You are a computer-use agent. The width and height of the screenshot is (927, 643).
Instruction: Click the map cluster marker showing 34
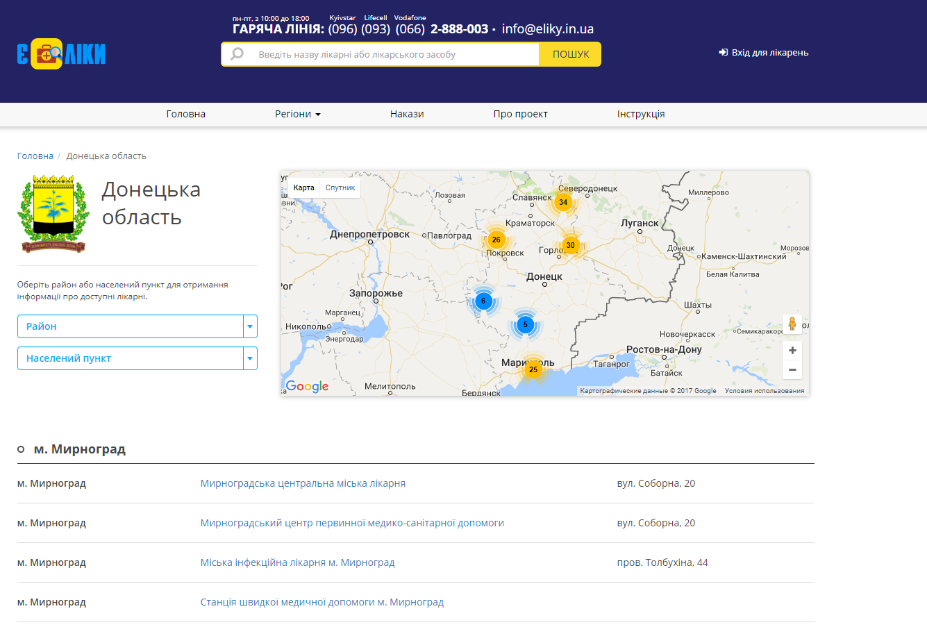(563, 202)
